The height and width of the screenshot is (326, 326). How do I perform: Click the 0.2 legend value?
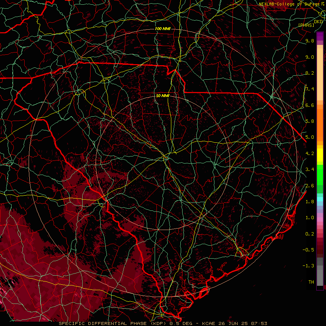tap(310, 234)
